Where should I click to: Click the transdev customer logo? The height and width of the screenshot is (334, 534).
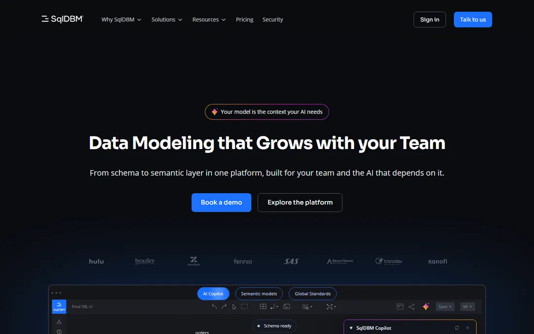(x=388, y=261)
